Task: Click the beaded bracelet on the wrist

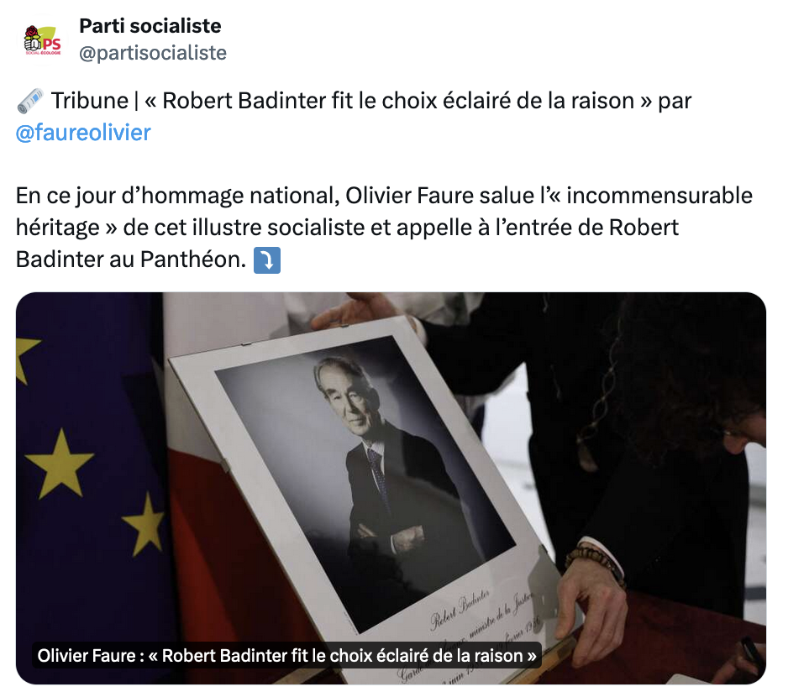Action: point(594,560)
